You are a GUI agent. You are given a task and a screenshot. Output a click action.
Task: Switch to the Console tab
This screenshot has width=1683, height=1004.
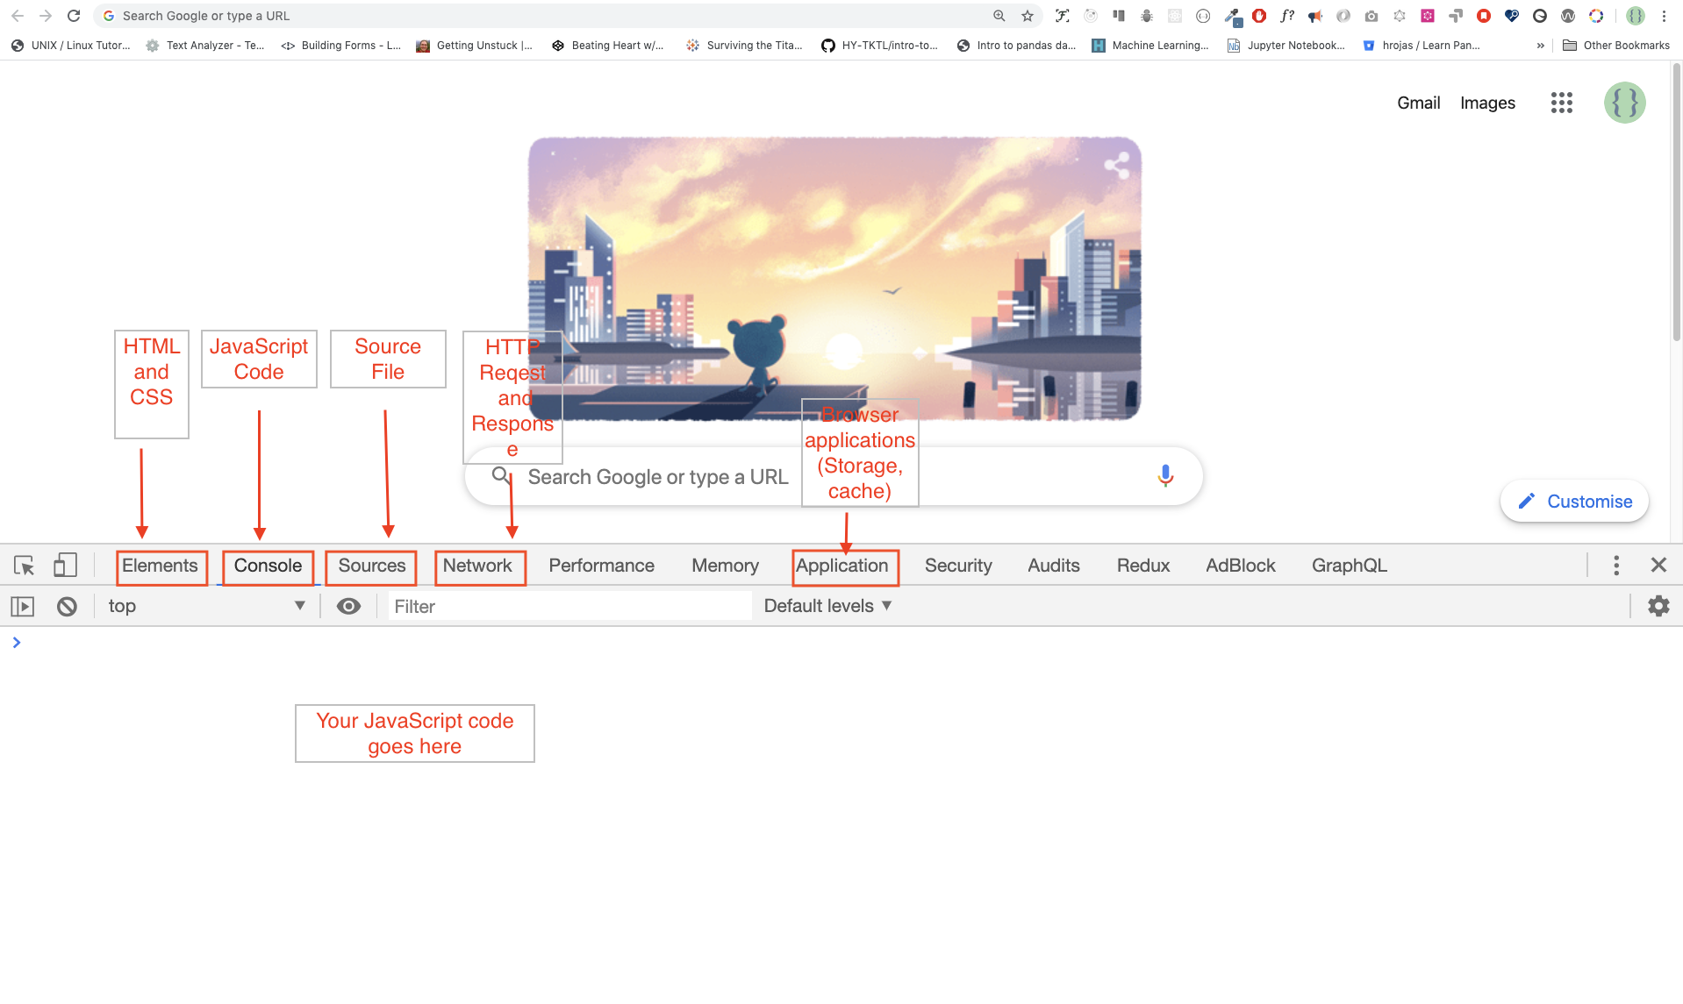268,566
